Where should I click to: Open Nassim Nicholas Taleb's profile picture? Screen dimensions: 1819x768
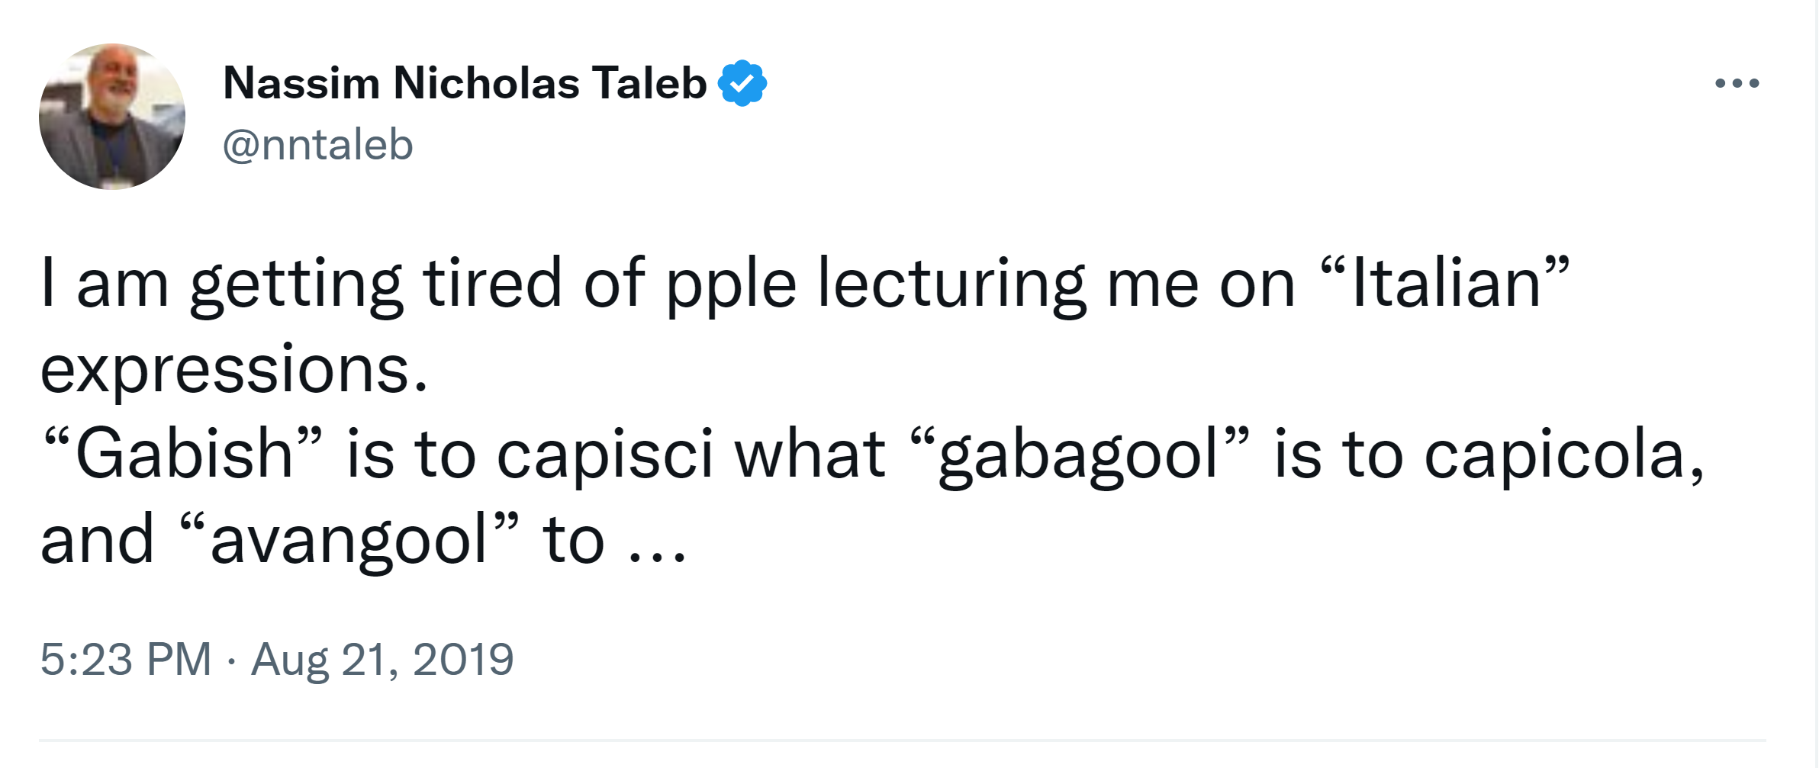112,117
